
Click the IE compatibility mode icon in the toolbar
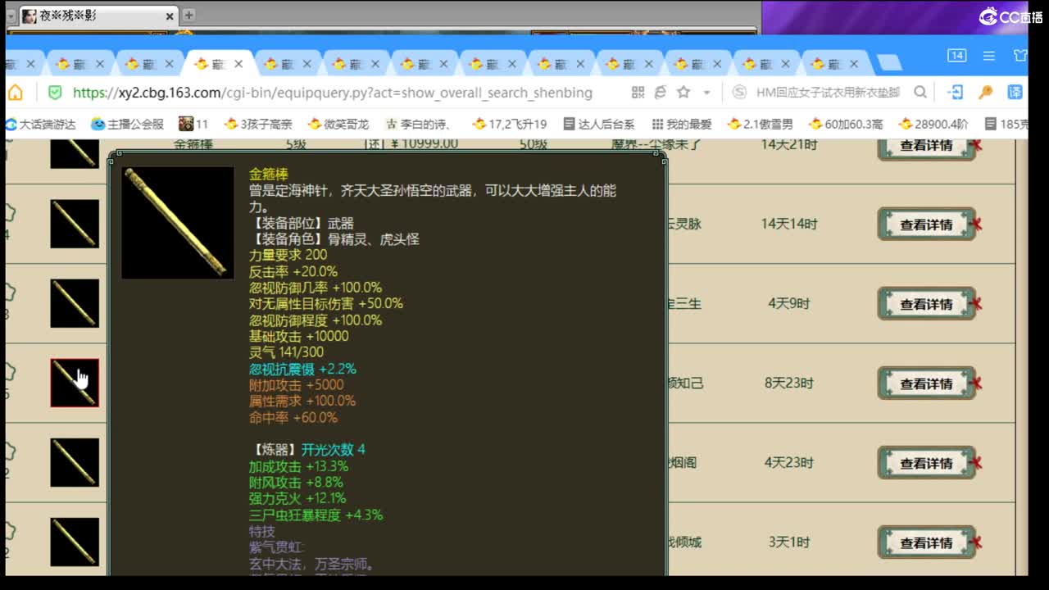[x=661, y=93]
